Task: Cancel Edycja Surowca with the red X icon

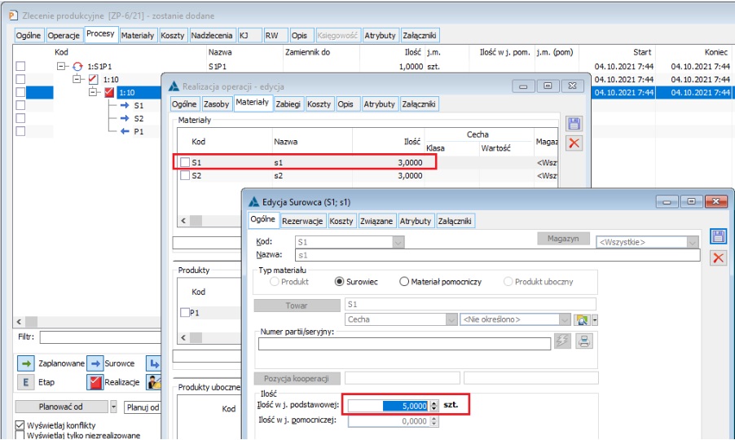Action: click(718, 258)
